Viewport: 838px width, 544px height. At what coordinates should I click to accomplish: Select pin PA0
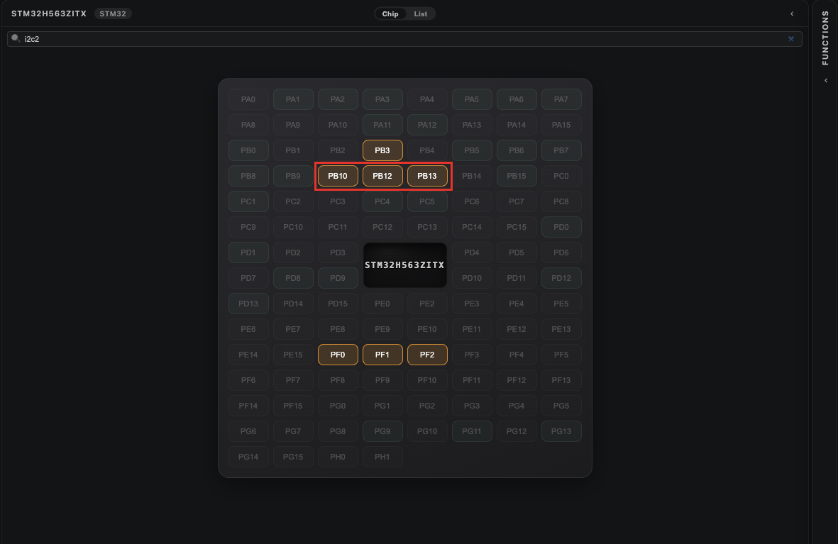pos(248,99)
